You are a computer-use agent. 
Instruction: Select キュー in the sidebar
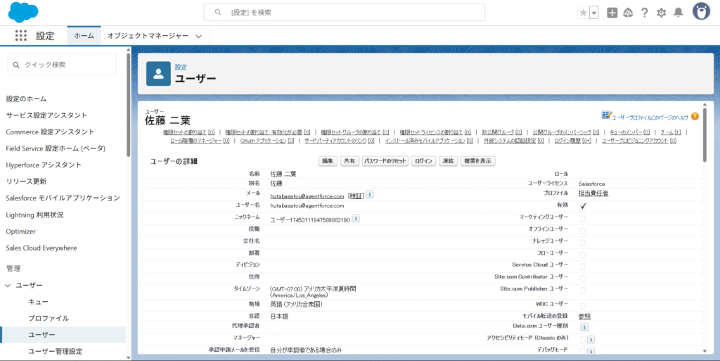click(x=39, y=302)
